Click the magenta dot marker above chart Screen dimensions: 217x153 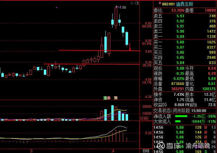[56, 7]
